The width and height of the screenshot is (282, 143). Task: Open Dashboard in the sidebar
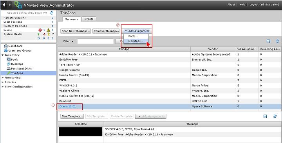tap(15, 46)
